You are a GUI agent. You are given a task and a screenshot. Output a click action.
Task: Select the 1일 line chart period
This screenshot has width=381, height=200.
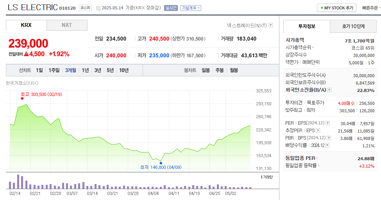(x=39, y=70)
